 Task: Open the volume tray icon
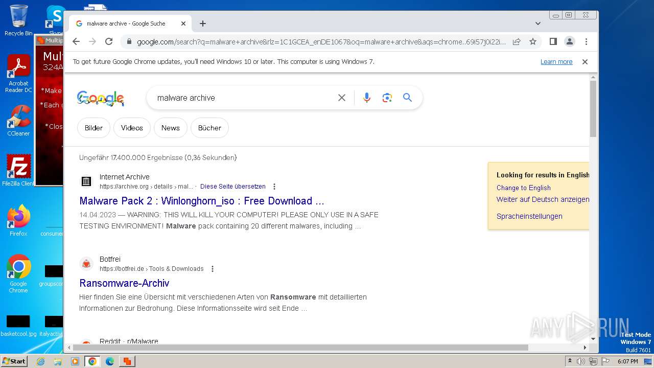(581, 361)
